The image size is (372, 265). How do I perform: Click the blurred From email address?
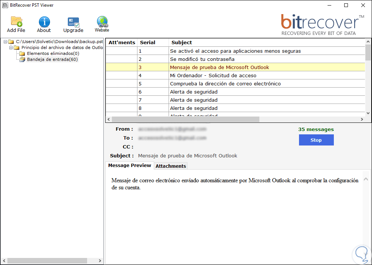(x=172, y=129)
